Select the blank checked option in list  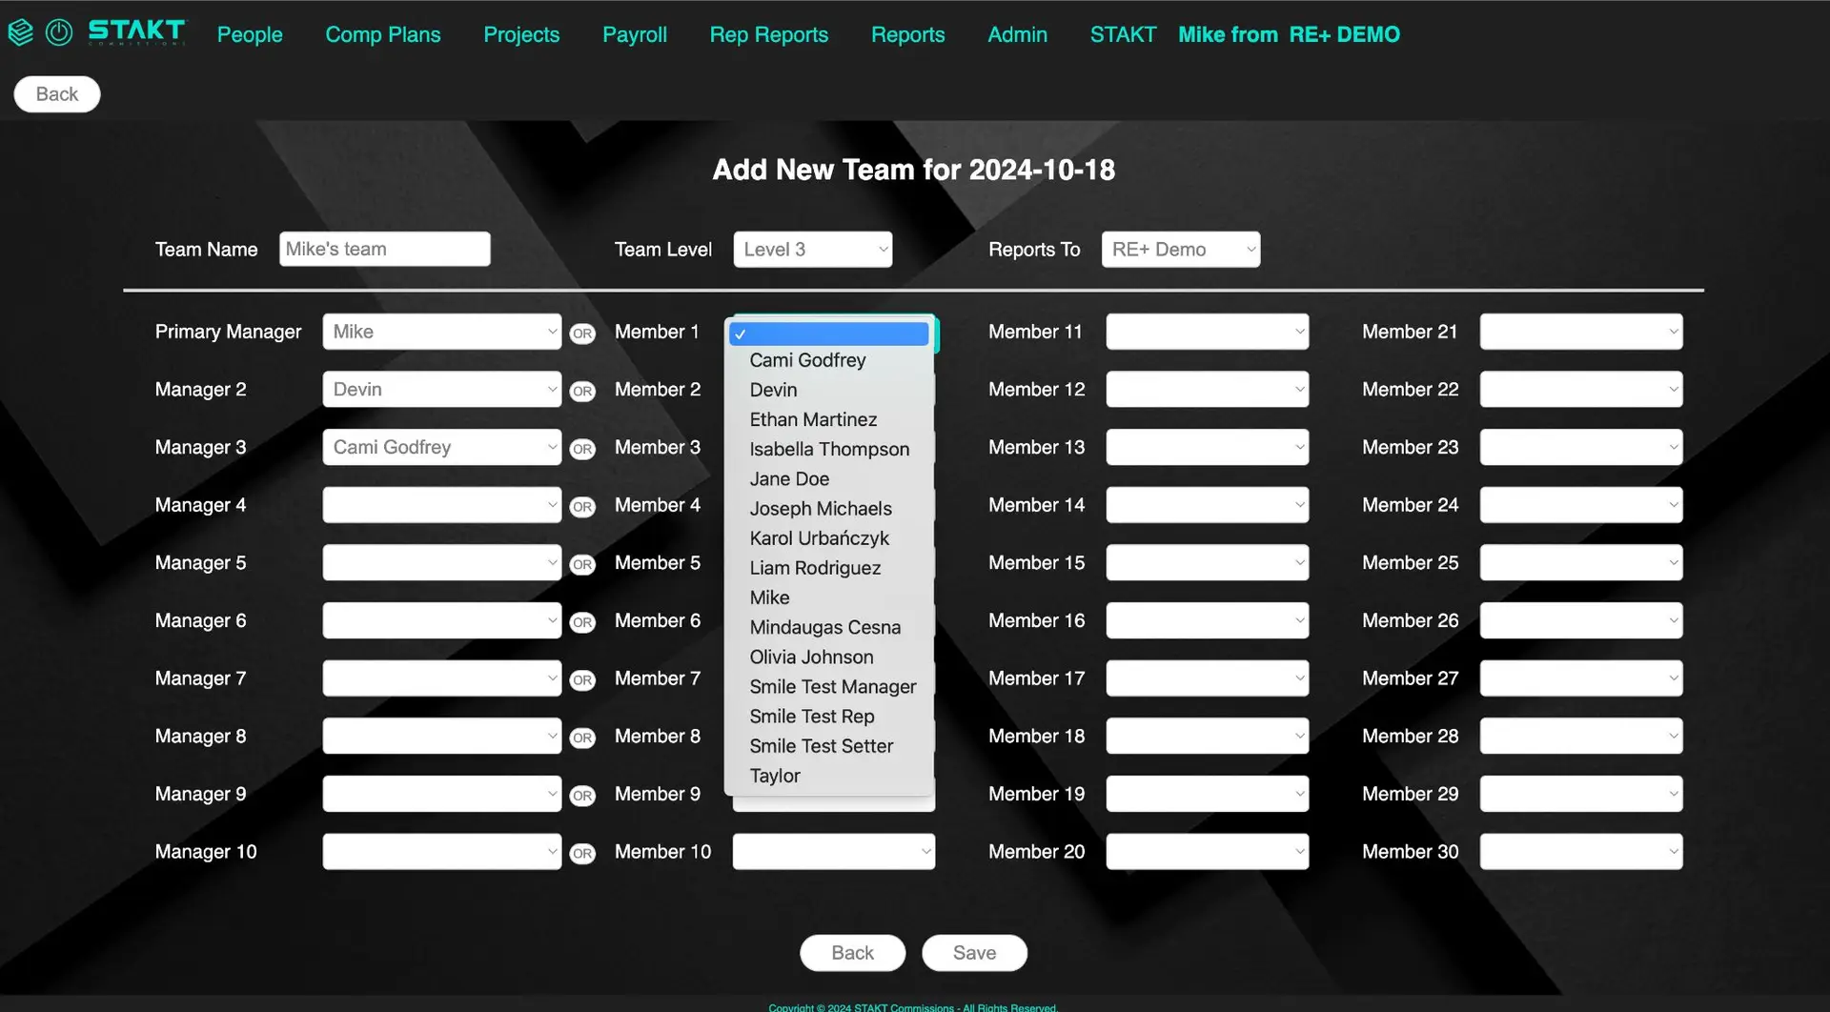click(829, 334)
